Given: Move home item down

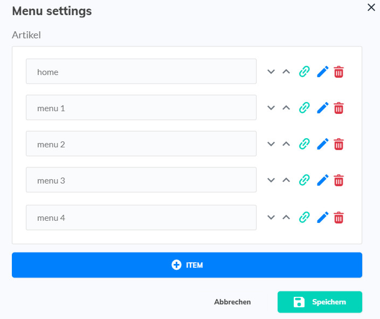Looking at the screenshot, I should pos(271,71).
